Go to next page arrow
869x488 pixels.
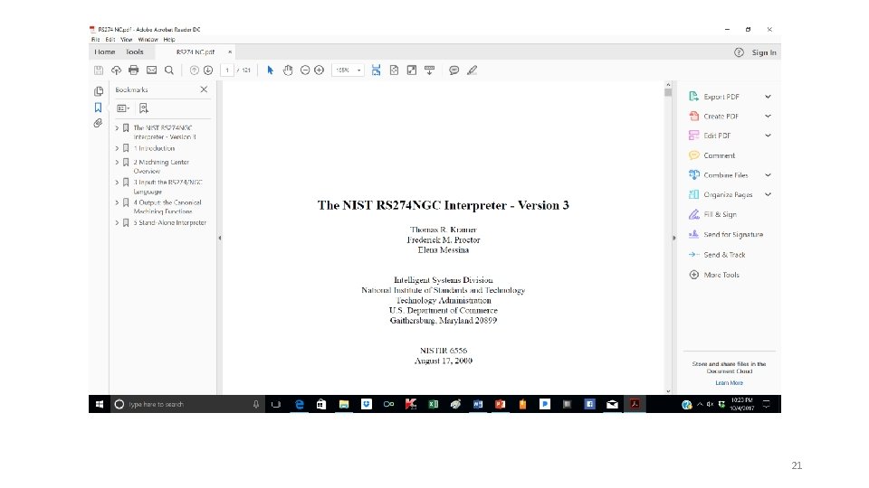tap(208, 70)
